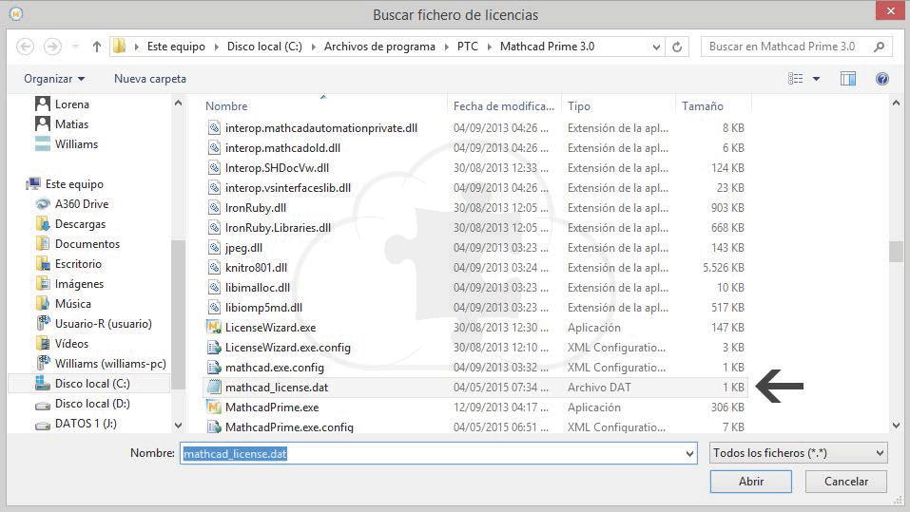Sort by Fecha de modifica... column
Viewport: 910px width, 512px height.
[x=504, y=106]
